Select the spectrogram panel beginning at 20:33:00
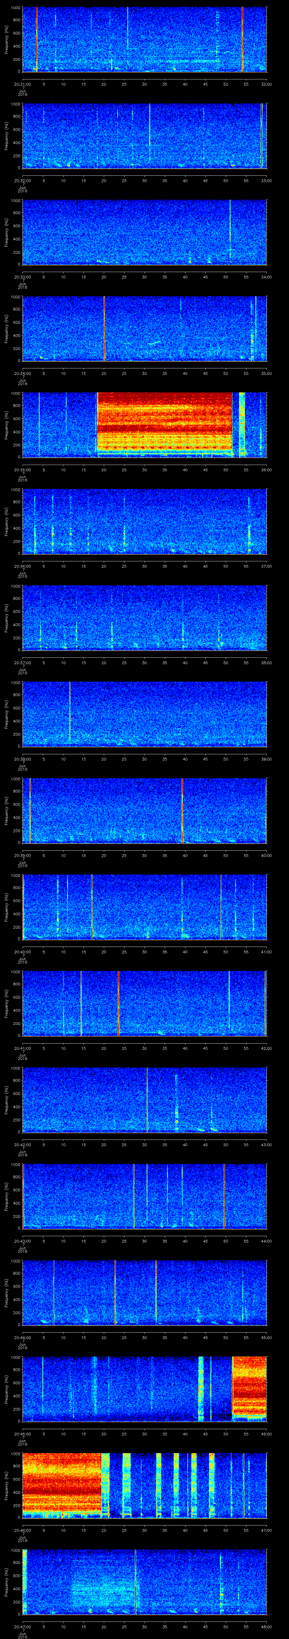 [x=145, y=232]
